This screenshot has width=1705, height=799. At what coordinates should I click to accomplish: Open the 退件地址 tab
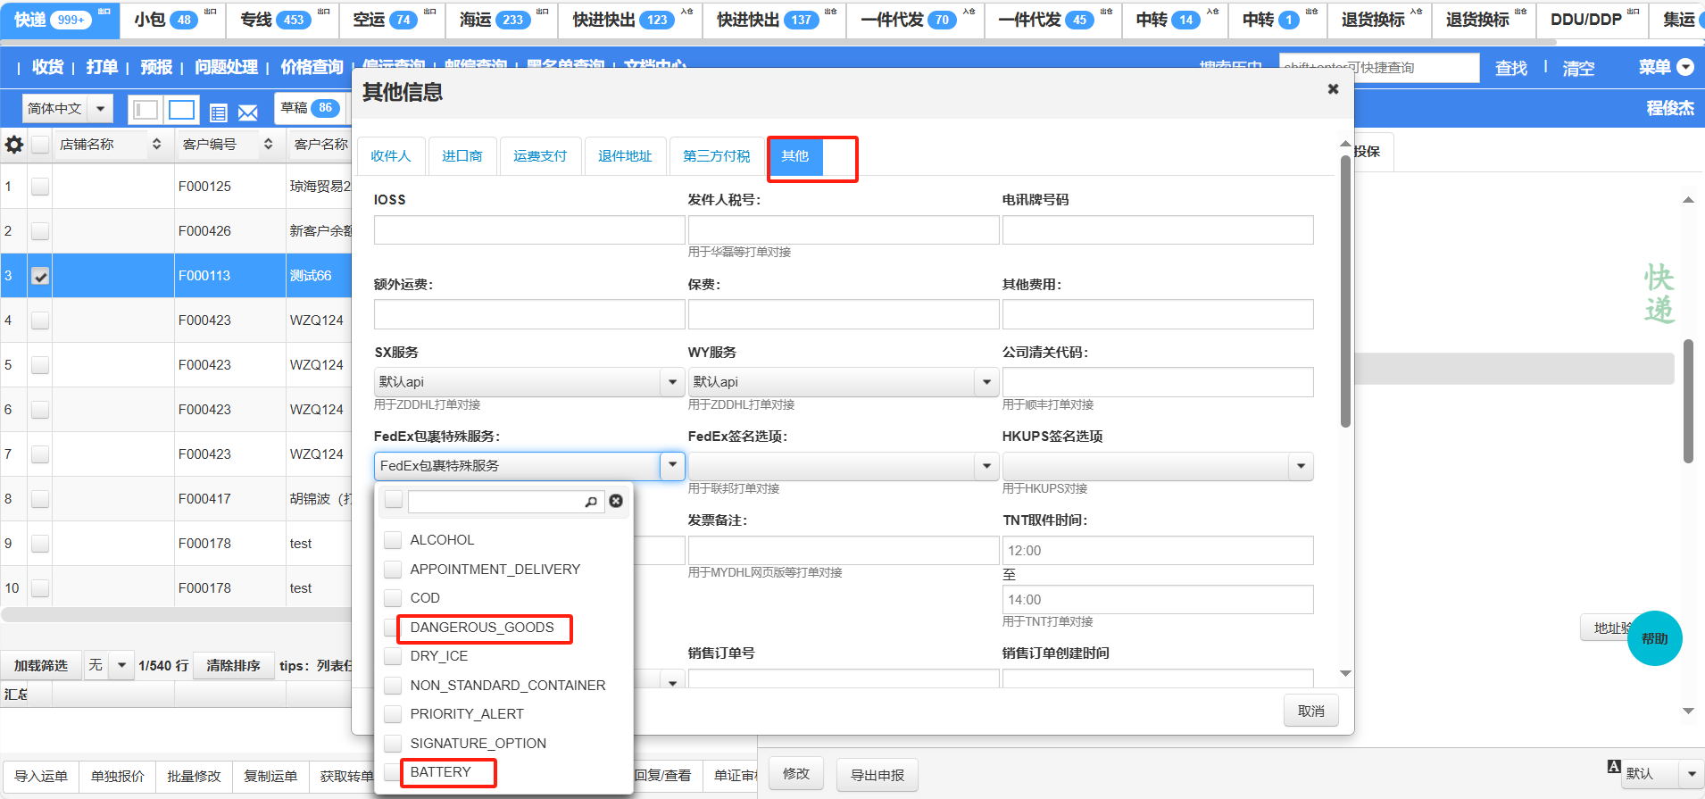tap(625, 156)
